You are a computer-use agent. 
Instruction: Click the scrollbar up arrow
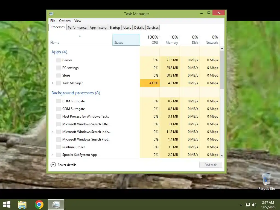click(x=222, y=48)
